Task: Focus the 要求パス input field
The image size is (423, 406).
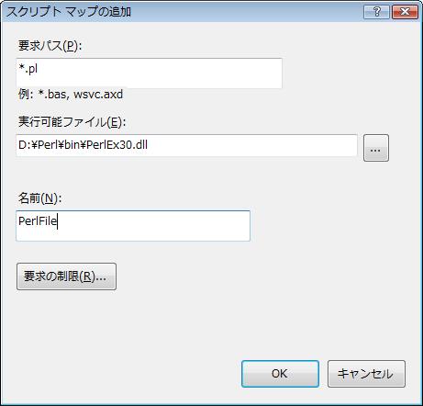Action: [149, 73]
